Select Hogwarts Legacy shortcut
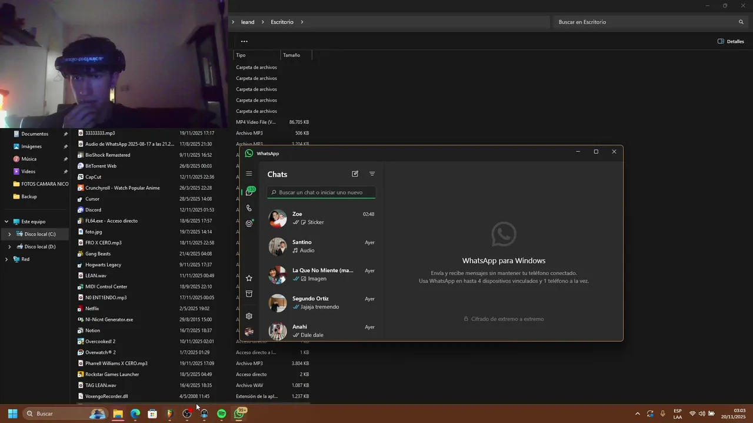 pos(103,265)
